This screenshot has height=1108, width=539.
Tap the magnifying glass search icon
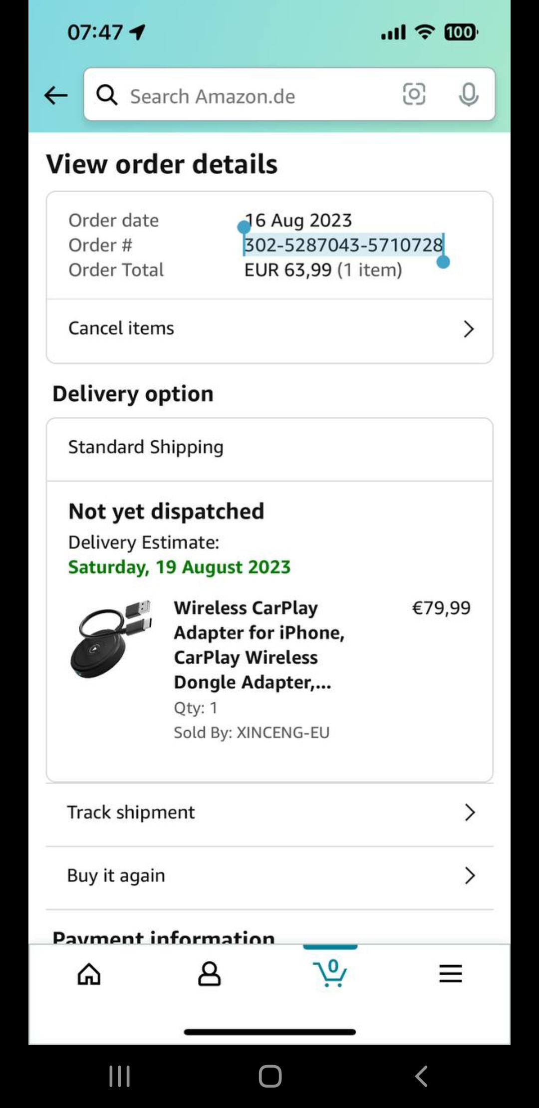pyautogui.click(x=107, y=94)
